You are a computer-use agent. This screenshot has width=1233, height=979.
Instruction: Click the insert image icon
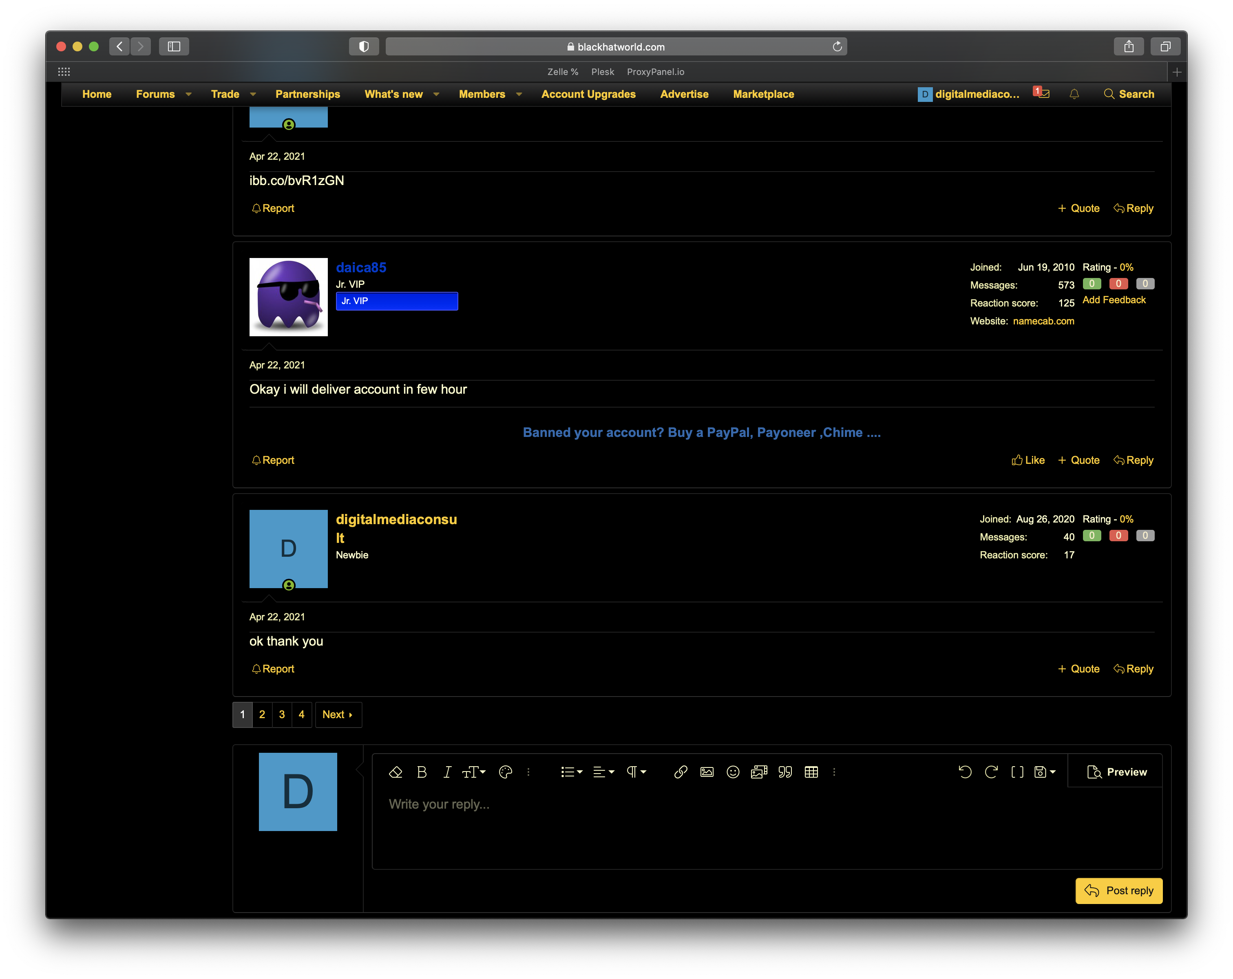707,772
